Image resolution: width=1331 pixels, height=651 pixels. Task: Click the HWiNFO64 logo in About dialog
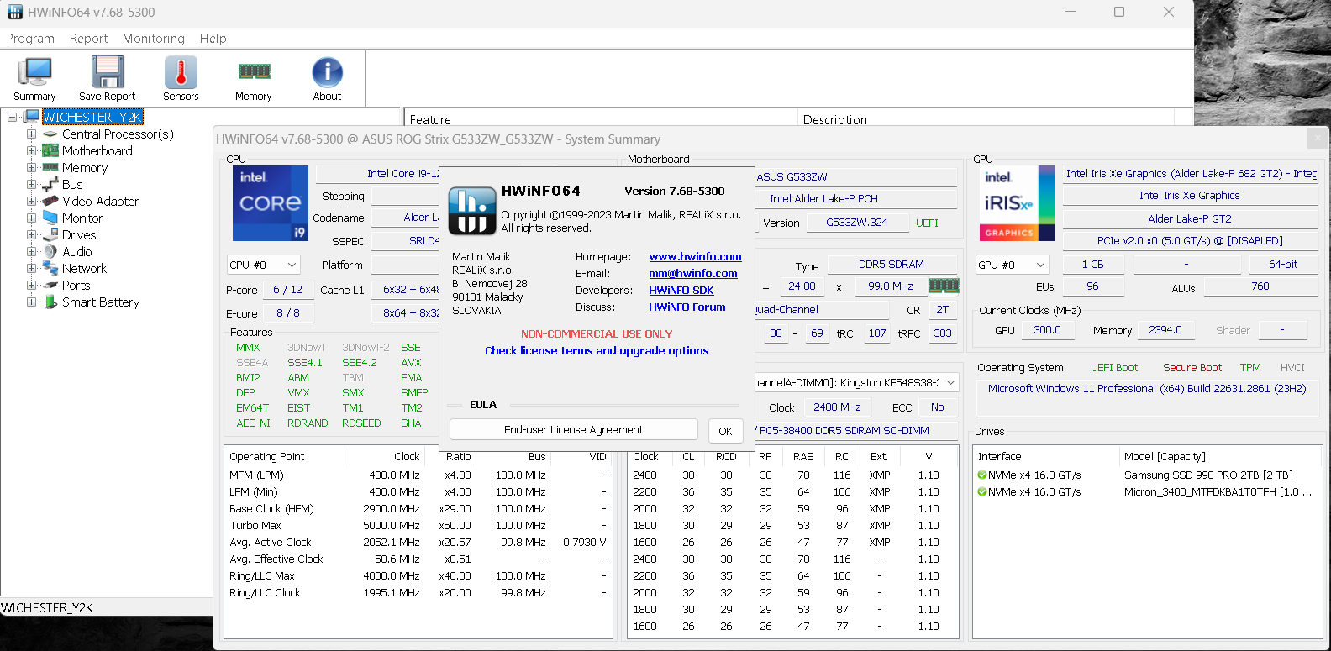coord(471,210)
